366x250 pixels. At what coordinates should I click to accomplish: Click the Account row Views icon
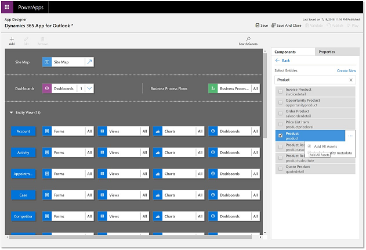102,131
